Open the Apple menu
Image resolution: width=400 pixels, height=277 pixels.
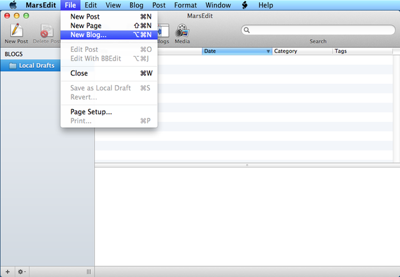coord(13,5)
